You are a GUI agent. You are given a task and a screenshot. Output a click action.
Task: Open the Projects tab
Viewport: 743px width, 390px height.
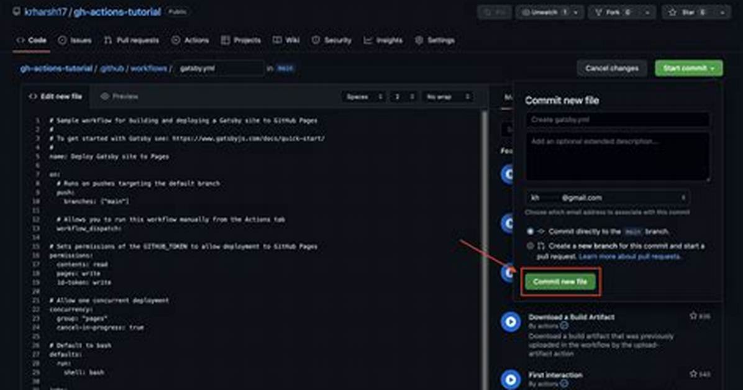click(x=240, y=40)
